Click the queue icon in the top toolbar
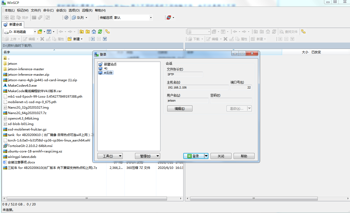Image resolution: width=350 pixels, height=213 pixels. coord(74,17)
